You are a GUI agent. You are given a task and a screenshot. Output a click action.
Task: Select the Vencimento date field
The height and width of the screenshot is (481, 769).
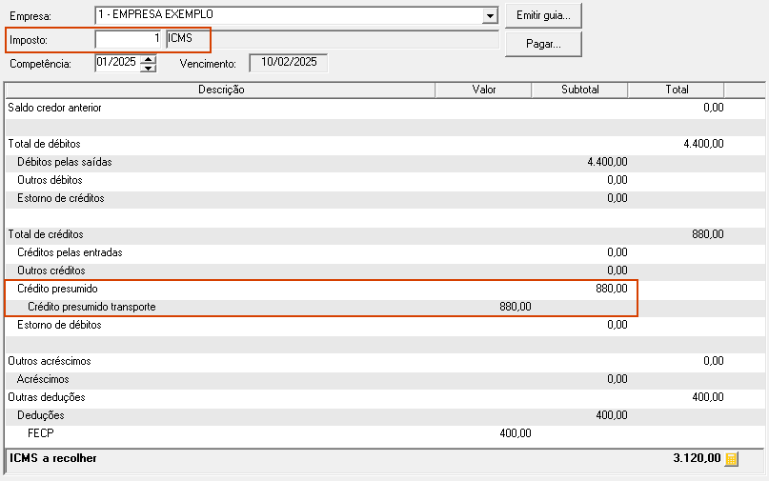289,63
